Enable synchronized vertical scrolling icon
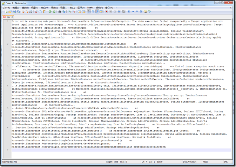This screenshot has width=236, height=167. pyautogui.click(x=79, y=12)
